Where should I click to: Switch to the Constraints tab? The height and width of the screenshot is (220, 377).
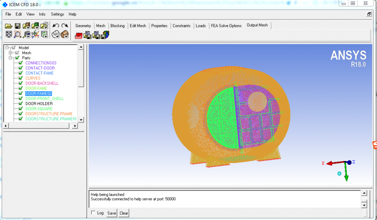tap(181, 26)
